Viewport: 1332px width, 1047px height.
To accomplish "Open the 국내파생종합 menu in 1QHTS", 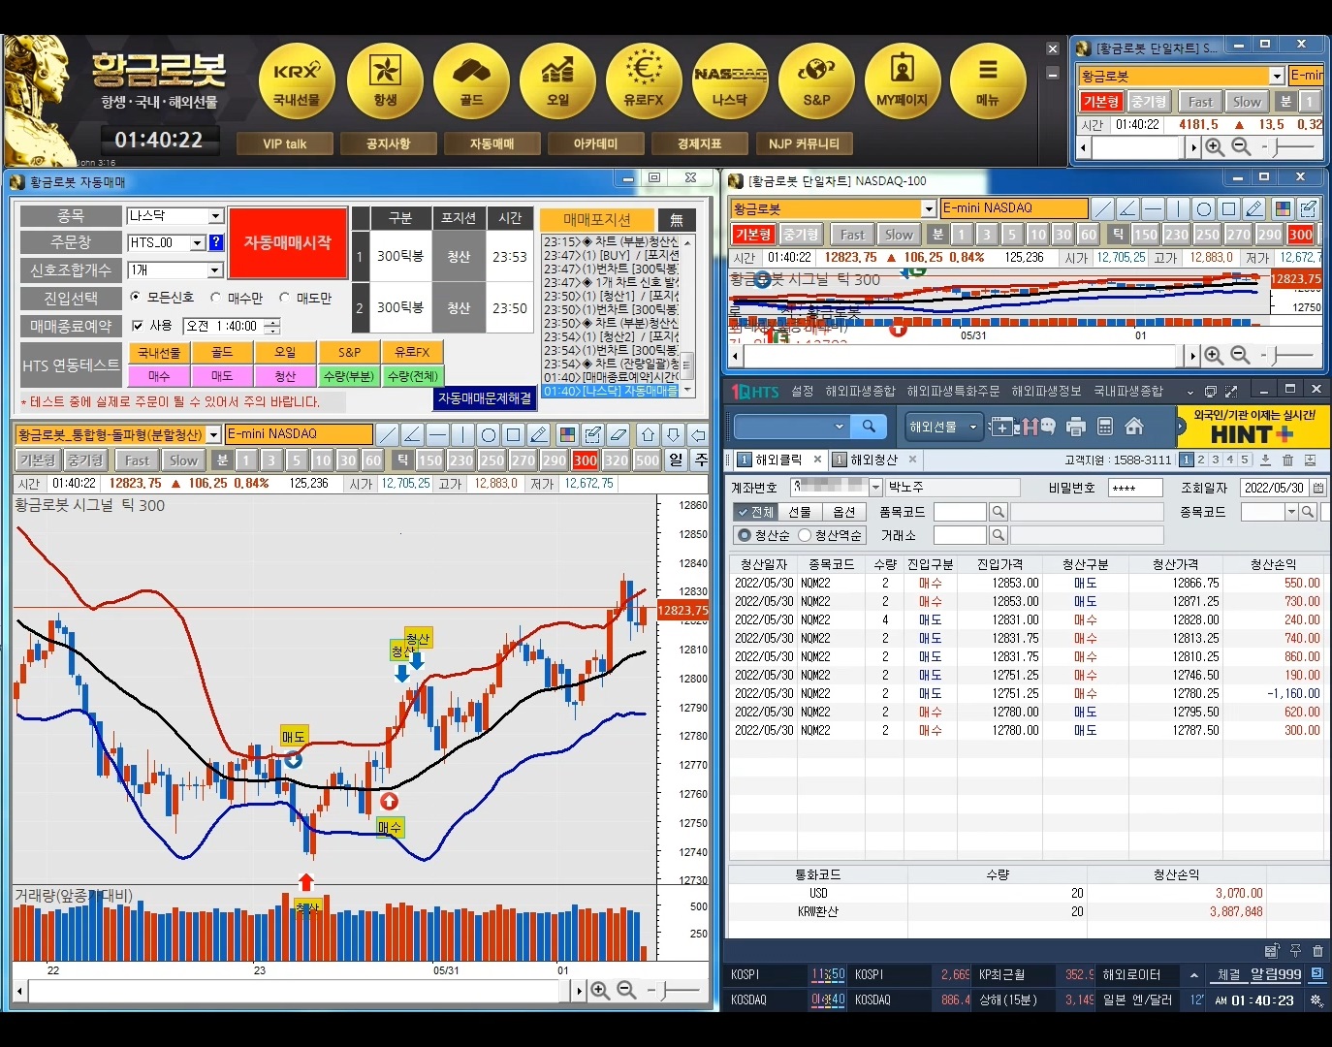I will tap(1128, 391).
